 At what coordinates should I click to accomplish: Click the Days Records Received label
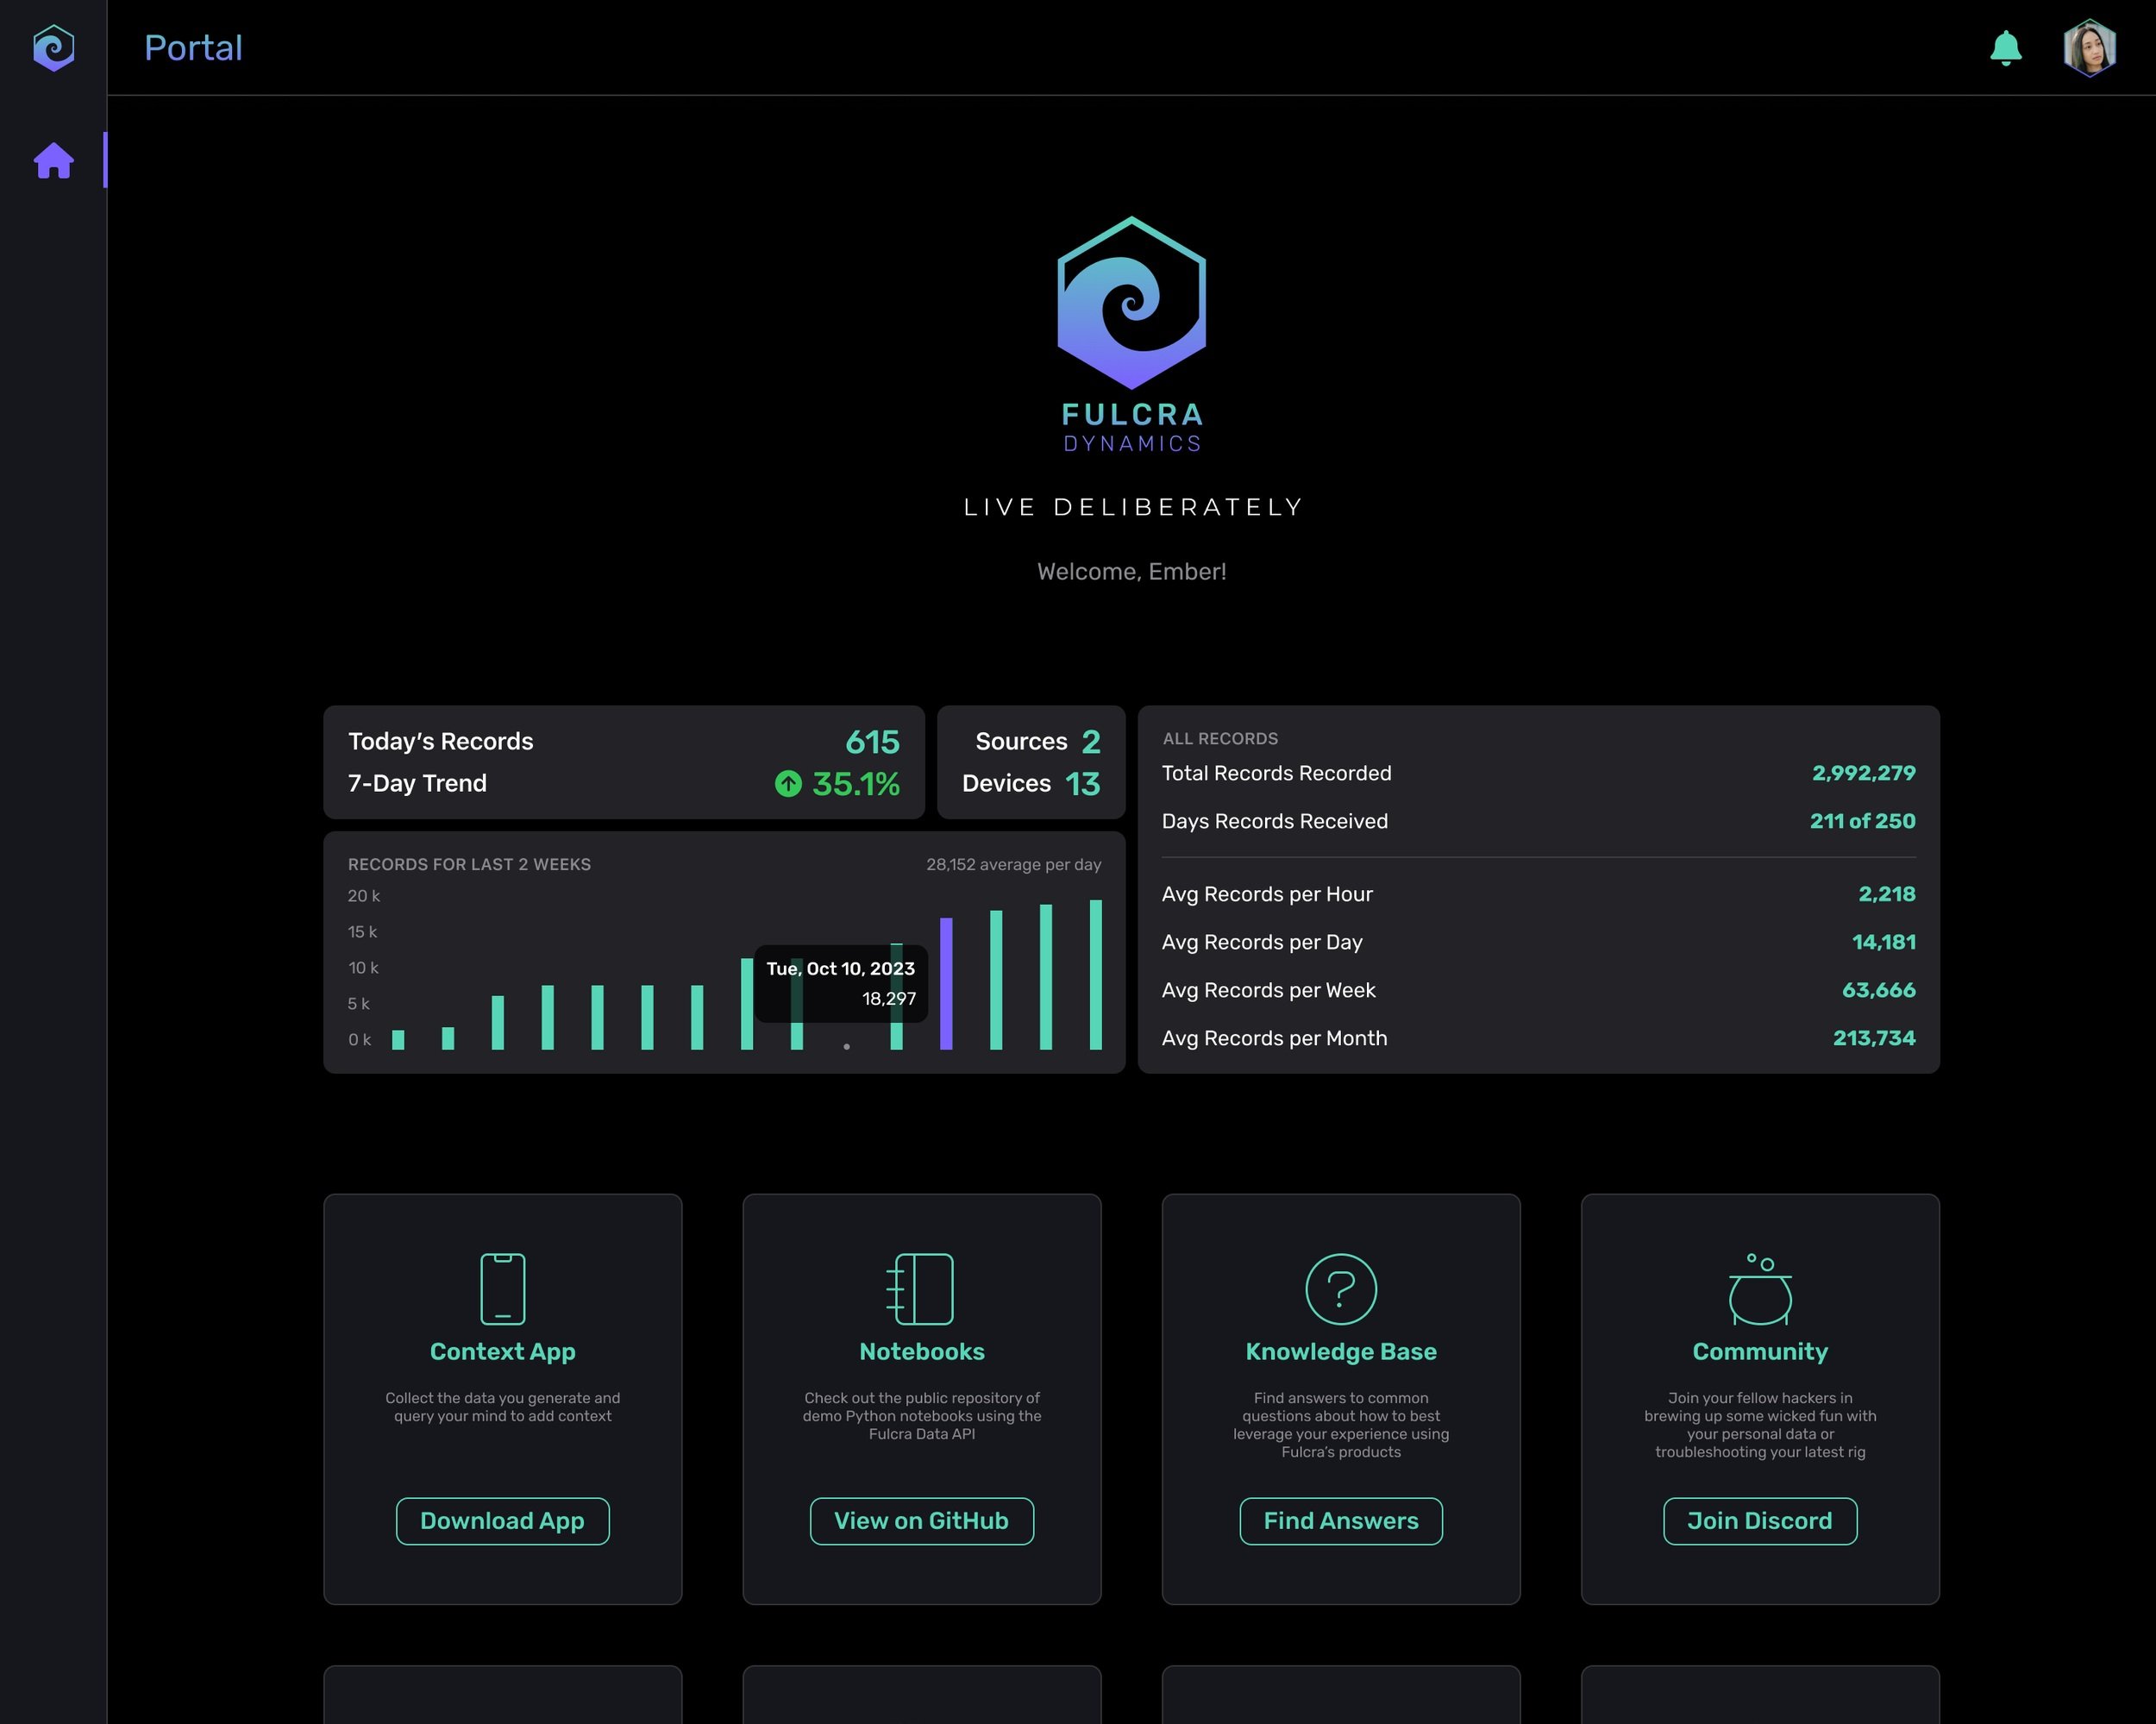1274,821
